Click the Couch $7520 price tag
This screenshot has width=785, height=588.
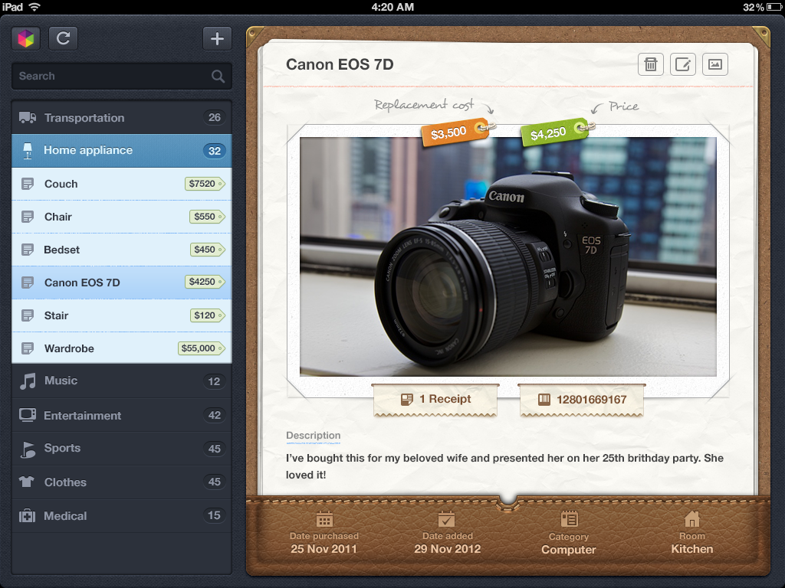tap(205, 184)
